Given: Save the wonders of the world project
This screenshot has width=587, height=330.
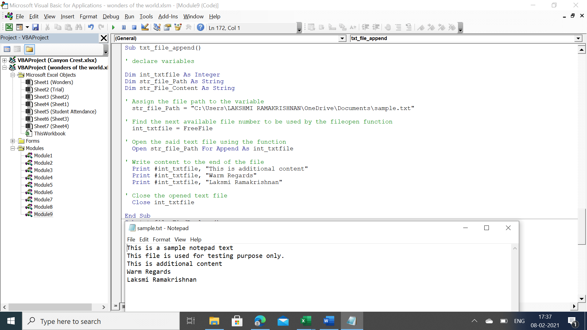Looking at the screenshot, I should click(x=35, y=27).
